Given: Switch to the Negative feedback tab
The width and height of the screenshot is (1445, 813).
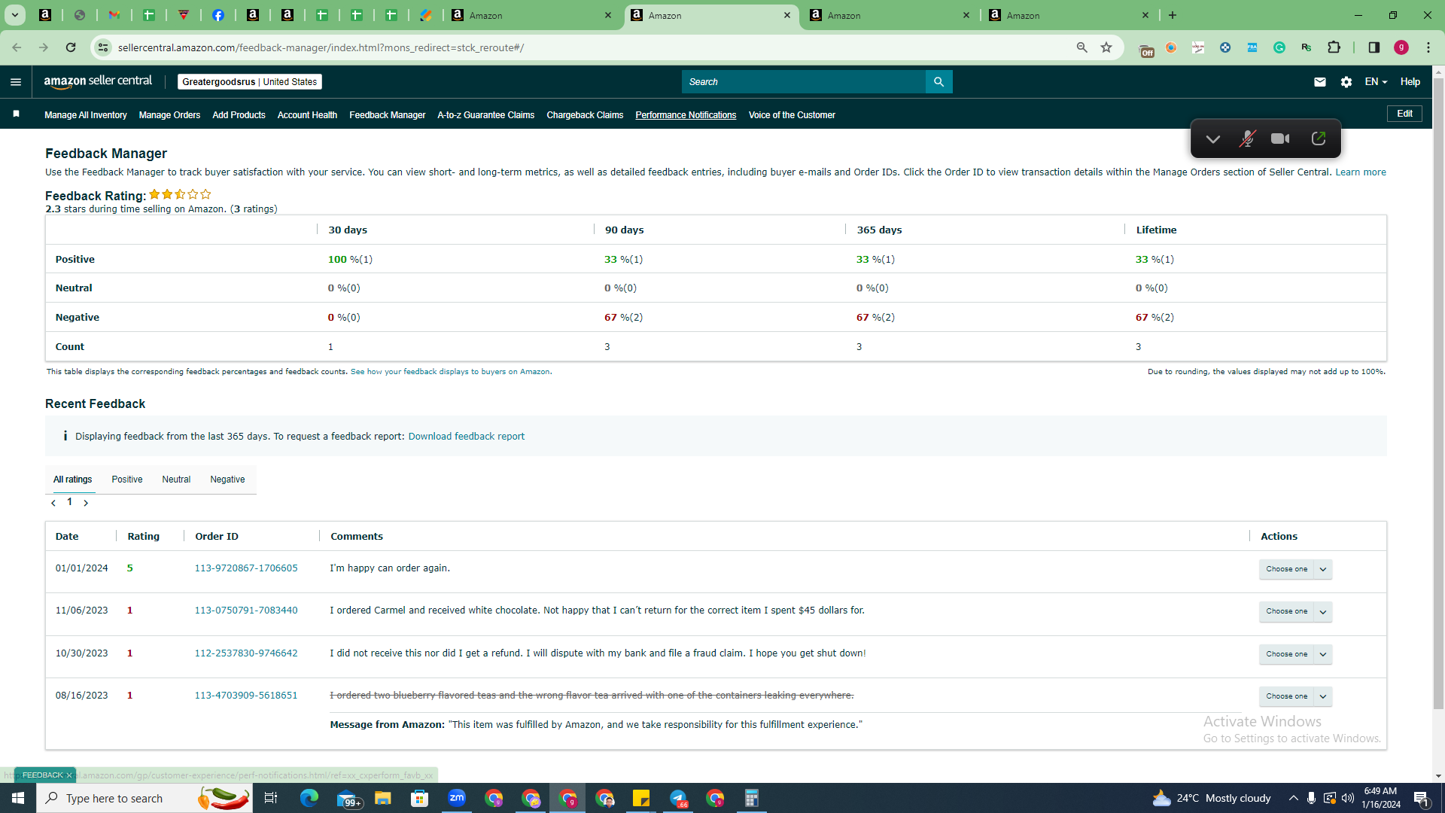Looking at the screenshot, I should [227, 480].
